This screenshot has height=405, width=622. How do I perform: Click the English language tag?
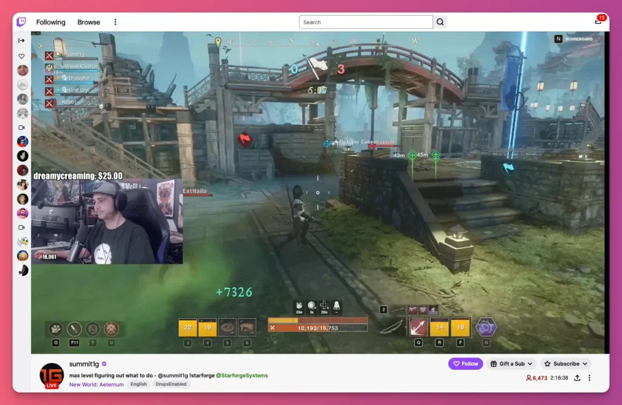138,384
